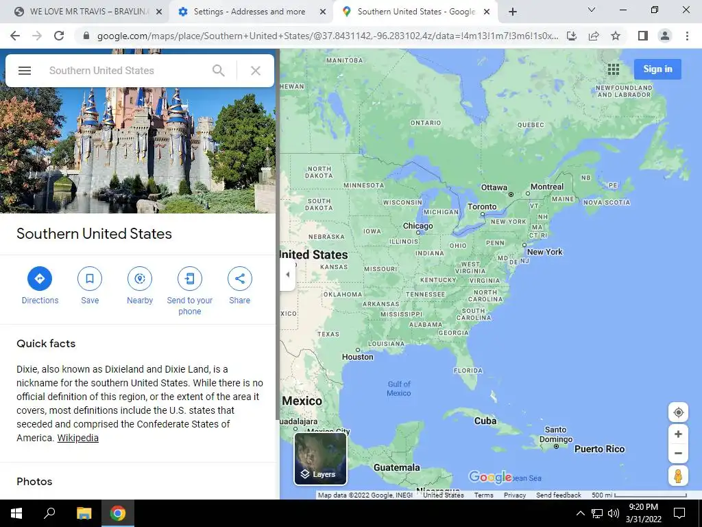Close the WE LOVE MR TRAVIS tab

(159, 12)
